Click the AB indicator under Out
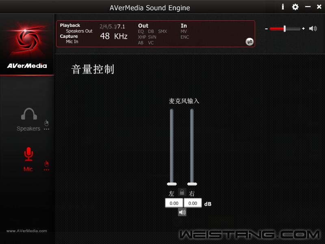Screen dimensions: 325x244 [141, 43]
